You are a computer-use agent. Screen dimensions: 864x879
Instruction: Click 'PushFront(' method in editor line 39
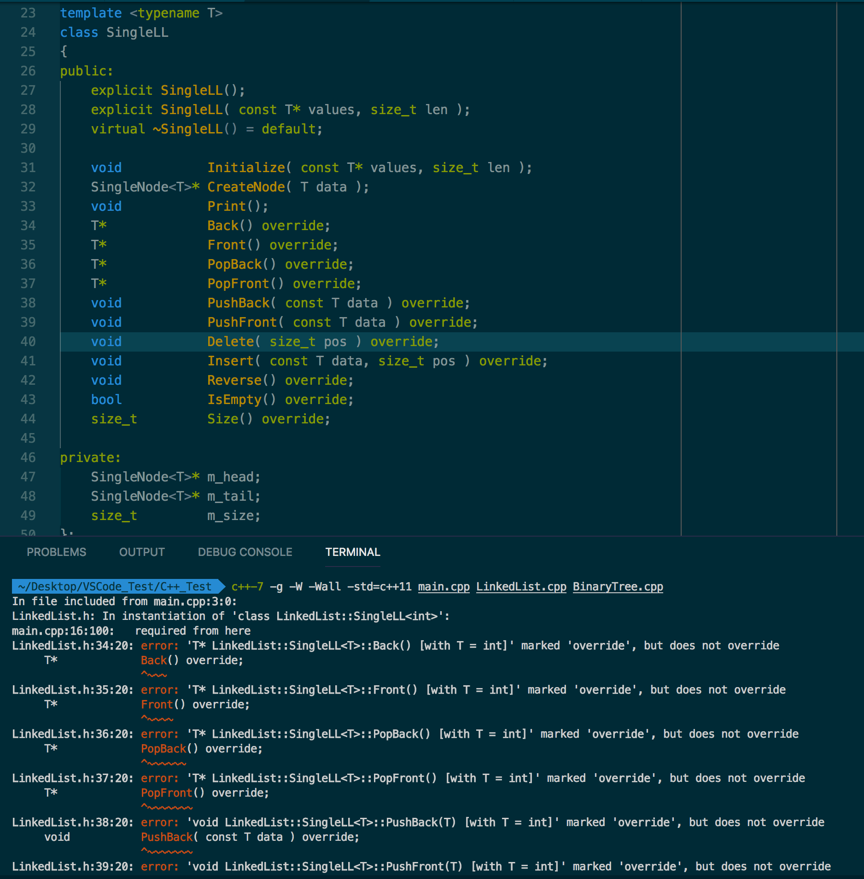coord(246,322)
